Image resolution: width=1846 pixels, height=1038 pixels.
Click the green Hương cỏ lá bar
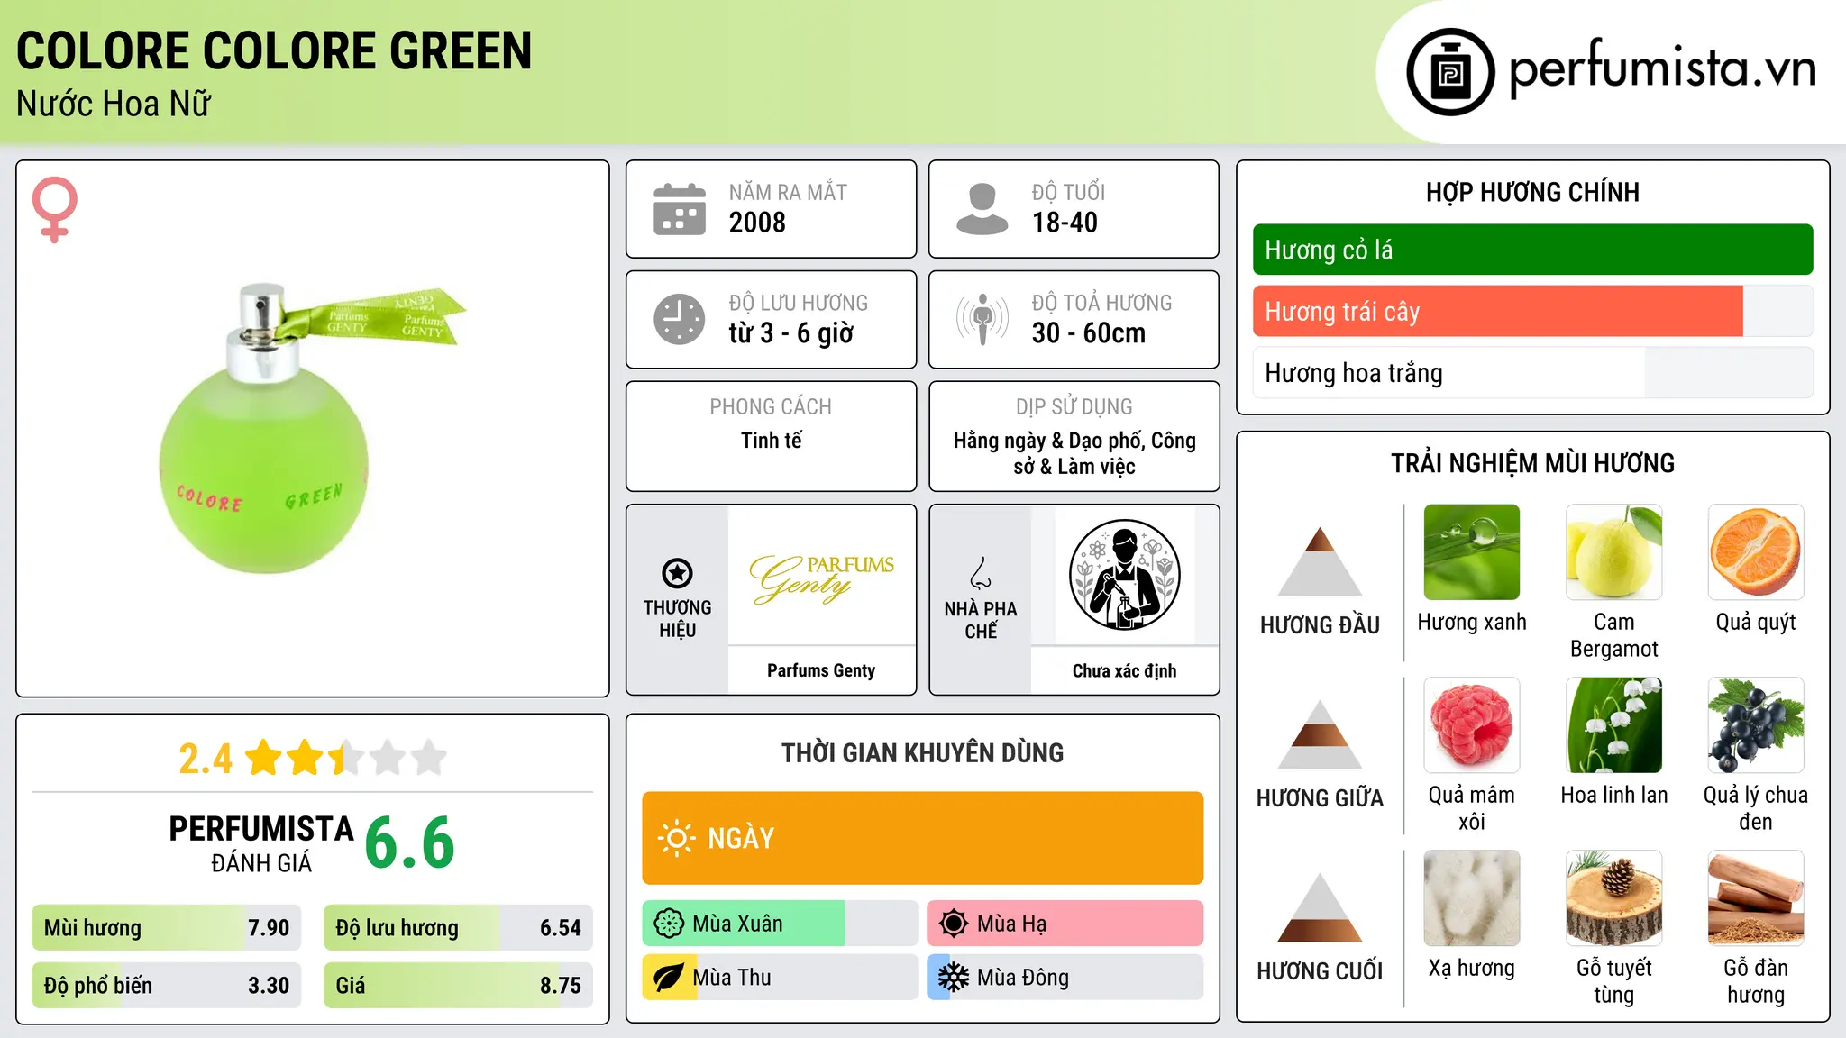[x=1532, y=250]
